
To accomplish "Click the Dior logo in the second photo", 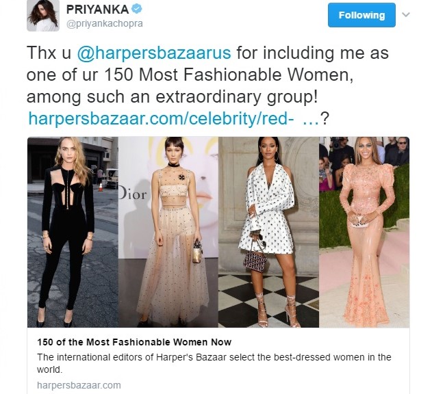I will 133,194.
